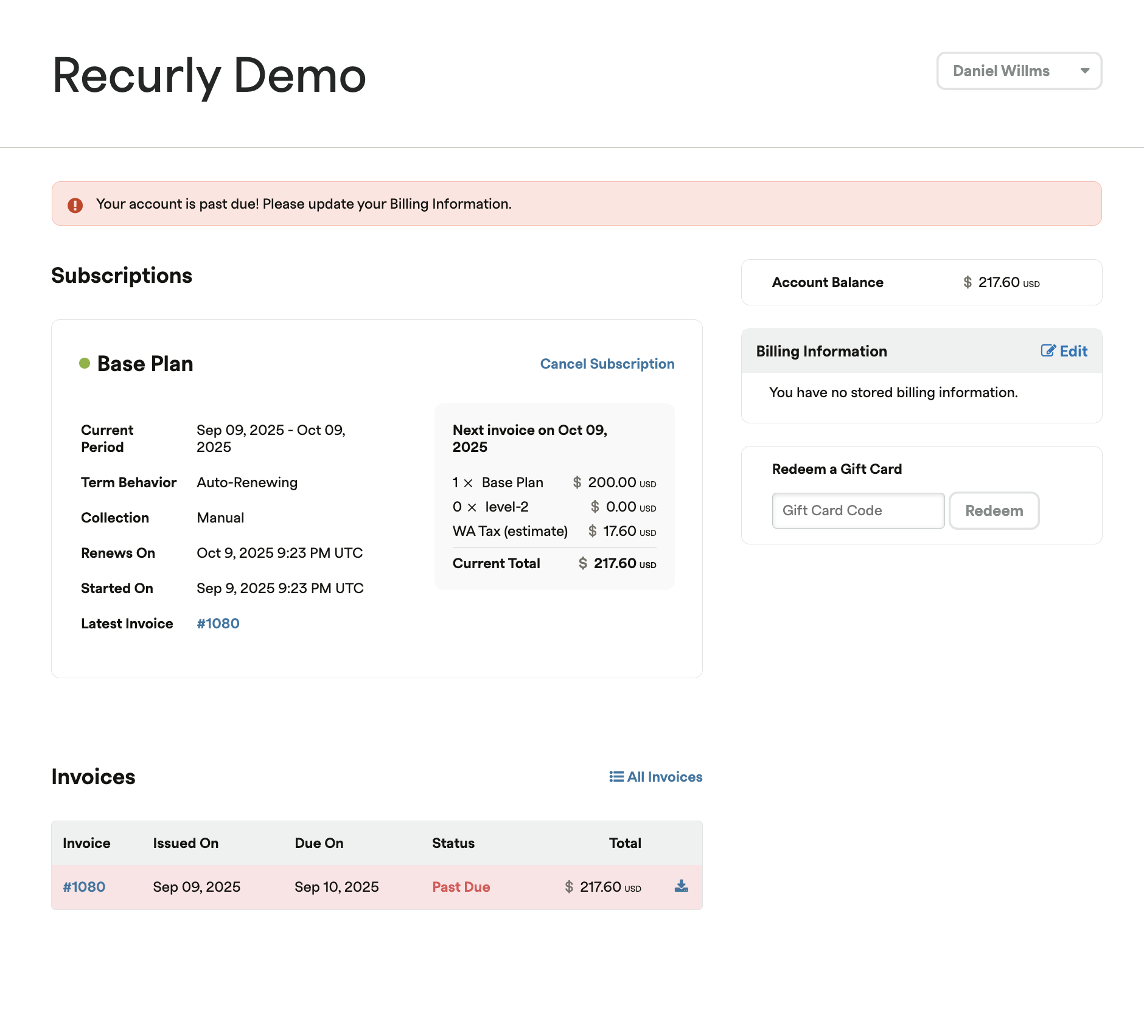This screenshot has height=1011, width=1144.
Task: Open latest invoice #1080 in Base Plan card
Action: [x=218, y=624]
